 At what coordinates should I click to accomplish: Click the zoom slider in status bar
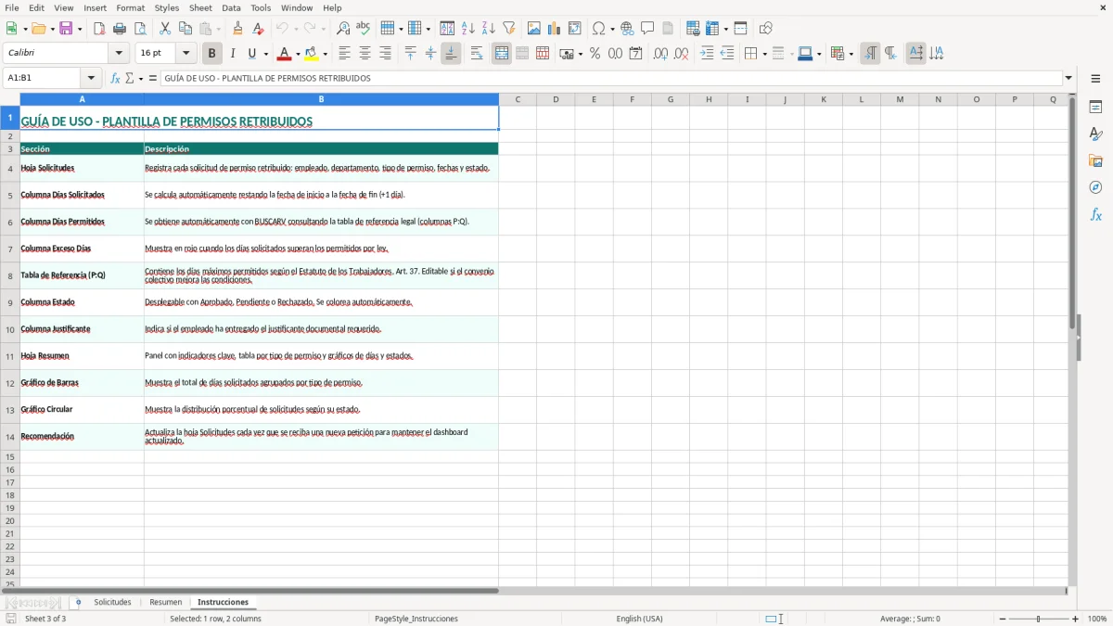click(1038, 619)
